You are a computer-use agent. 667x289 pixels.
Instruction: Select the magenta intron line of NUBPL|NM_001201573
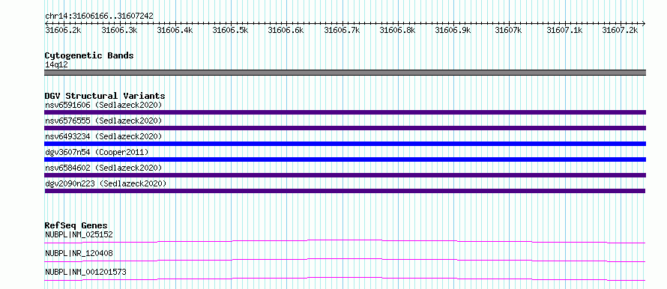tap(345, 279)
